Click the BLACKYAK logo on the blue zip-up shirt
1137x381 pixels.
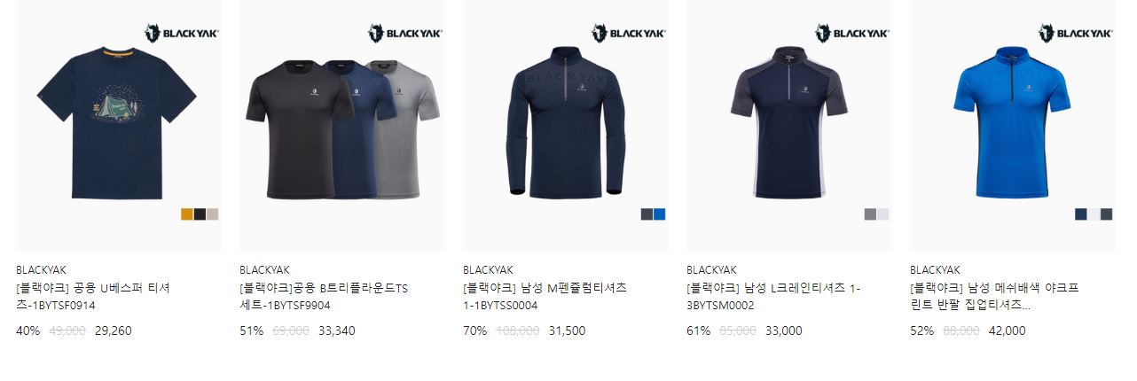tap(1076, 33)
